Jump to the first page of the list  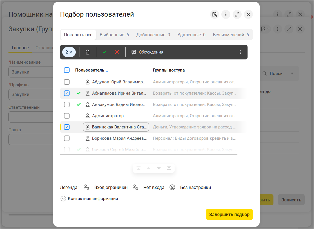[x=139, y=168]
